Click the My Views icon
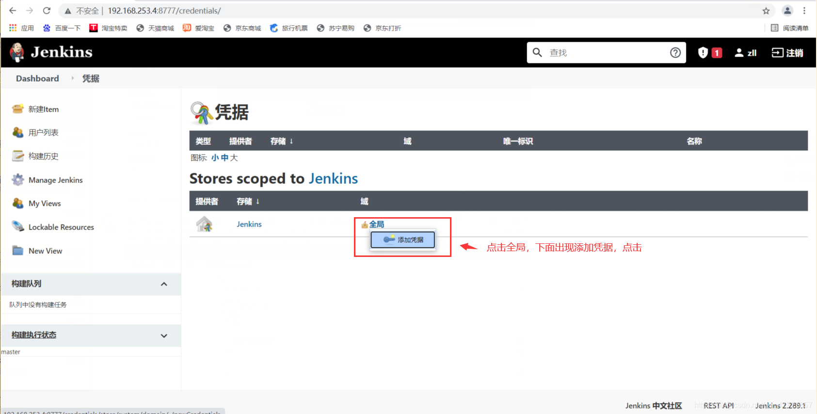This screenshot has height=414, width=817. coord(18,203)
